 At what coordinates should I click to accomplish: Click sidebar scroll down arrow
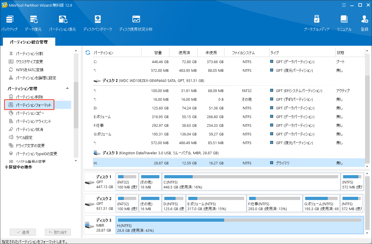76,161
